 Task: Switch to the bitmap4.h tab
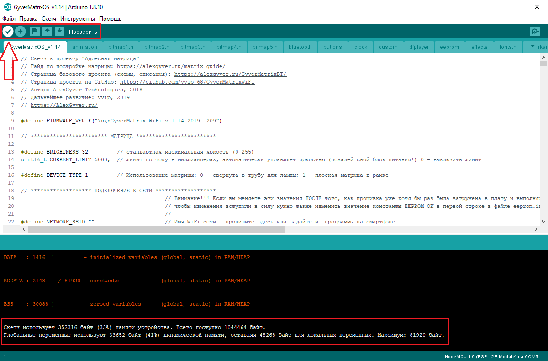pos(229,47)
